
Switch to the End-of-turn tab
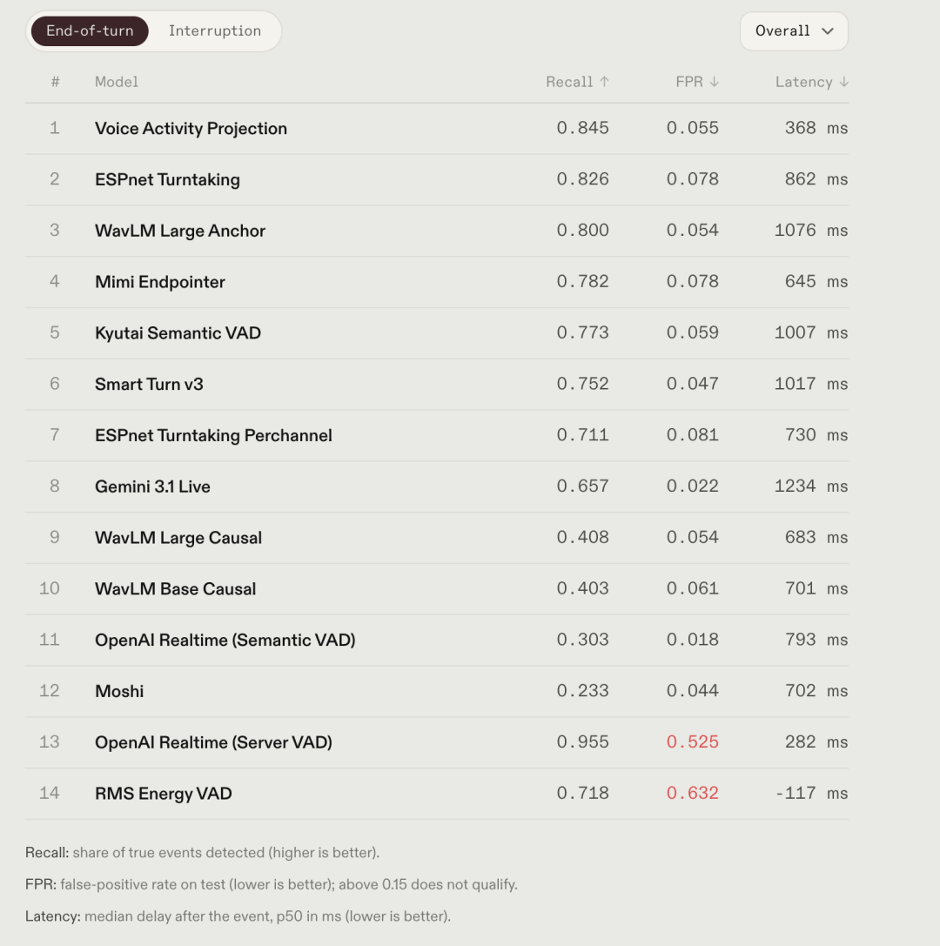(90, 31)
